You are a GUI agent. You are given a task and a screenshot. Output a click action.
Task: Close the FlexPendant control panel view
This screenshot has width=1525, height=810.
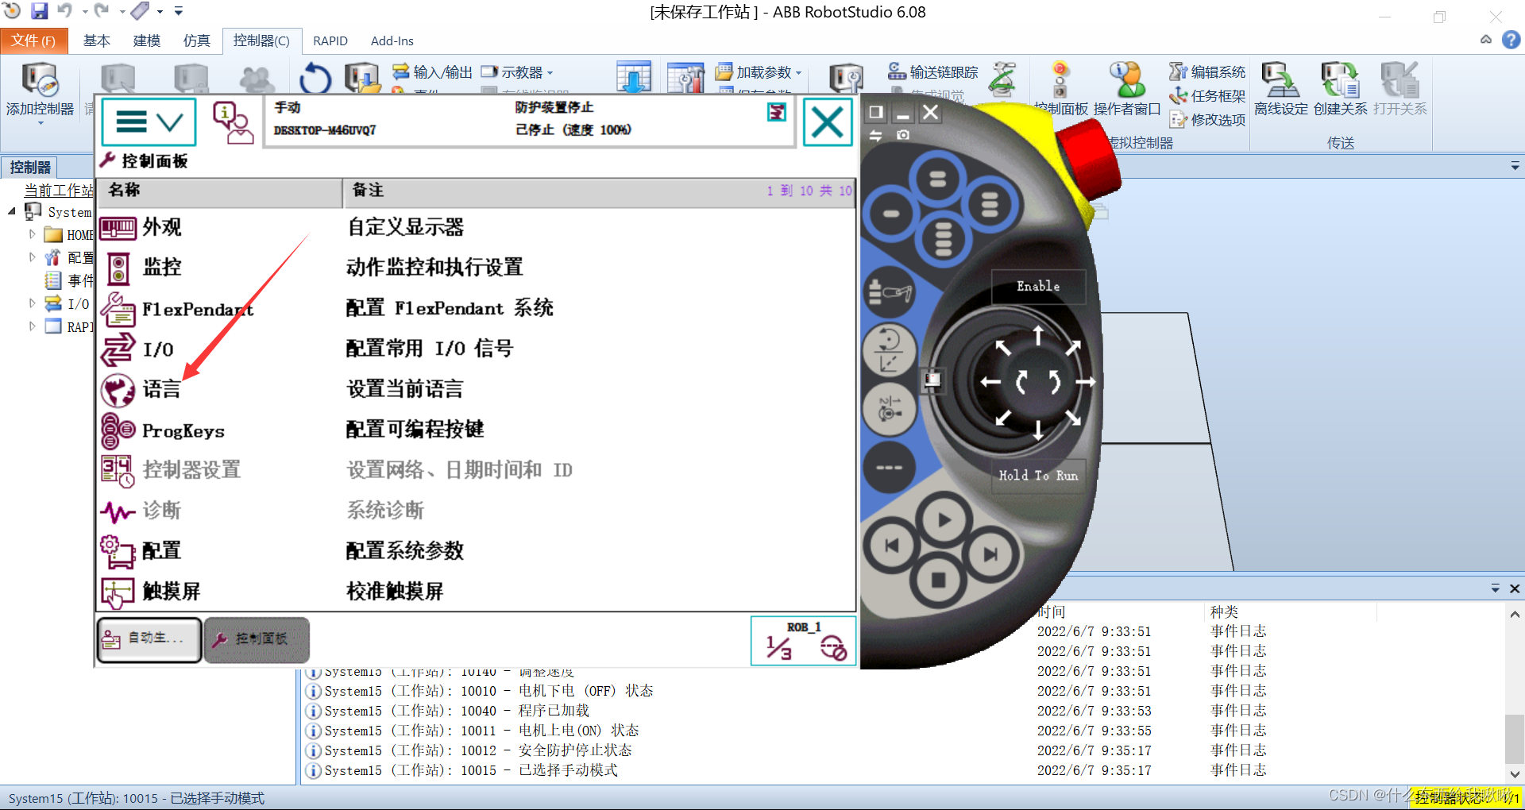click(827, 122)
